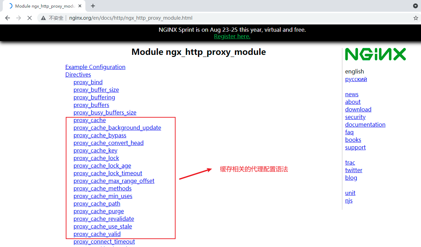
Task: Bookmark this page with the star icon
Action: click(415, 18)
